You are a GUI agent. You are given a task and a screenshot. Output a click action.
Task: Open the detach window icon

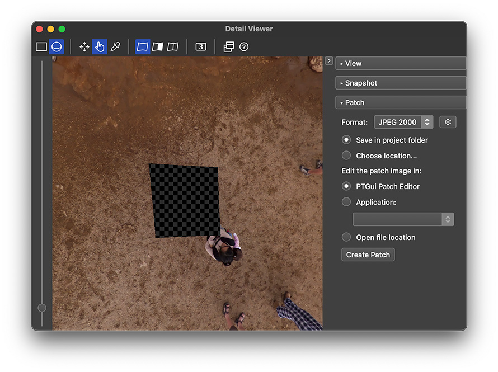coord(229,46)
